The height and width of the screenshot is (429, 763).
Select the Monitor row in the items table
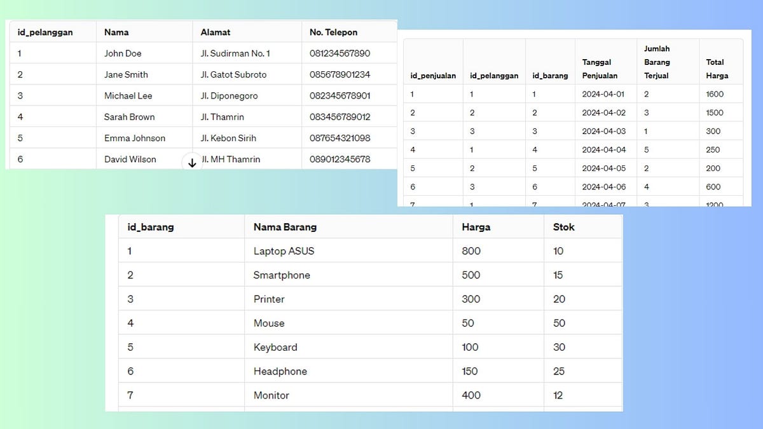coord(271,395)
